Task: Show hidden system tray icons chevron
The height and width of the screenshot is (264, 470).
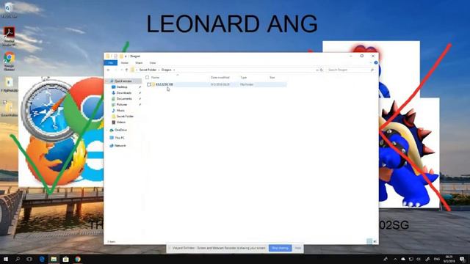Action: 395,259
